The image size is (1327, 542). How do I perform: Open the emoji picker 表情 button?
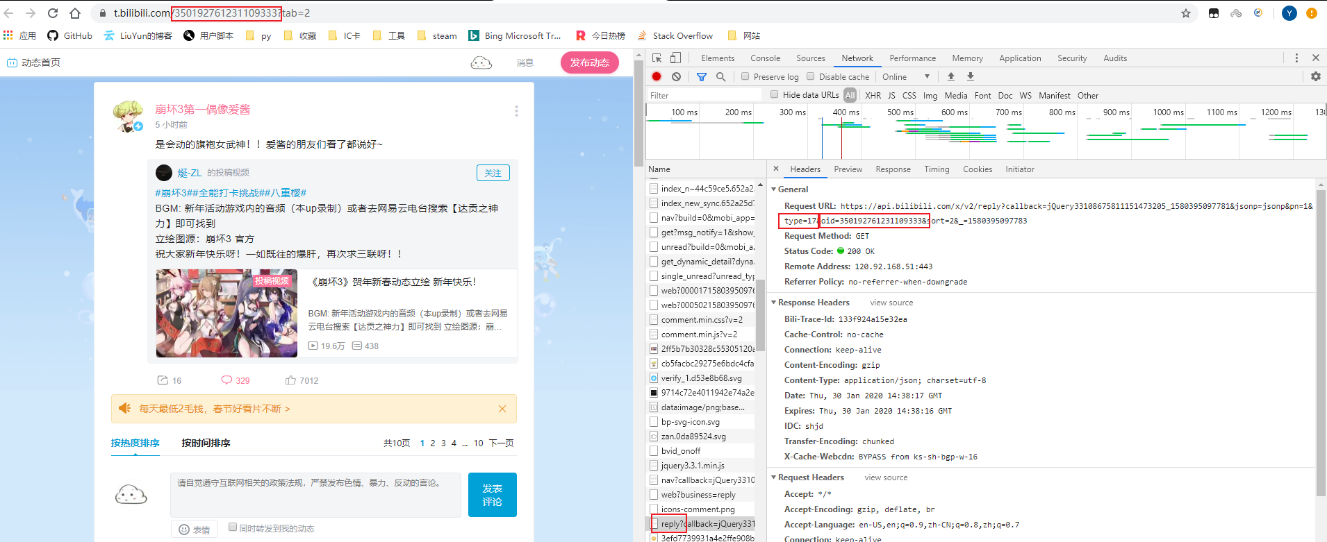click(x=195, y=530)
